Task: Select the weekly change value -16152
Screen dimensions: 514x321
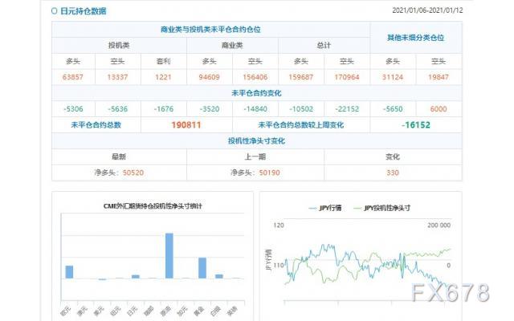Action: coord(416,125)
